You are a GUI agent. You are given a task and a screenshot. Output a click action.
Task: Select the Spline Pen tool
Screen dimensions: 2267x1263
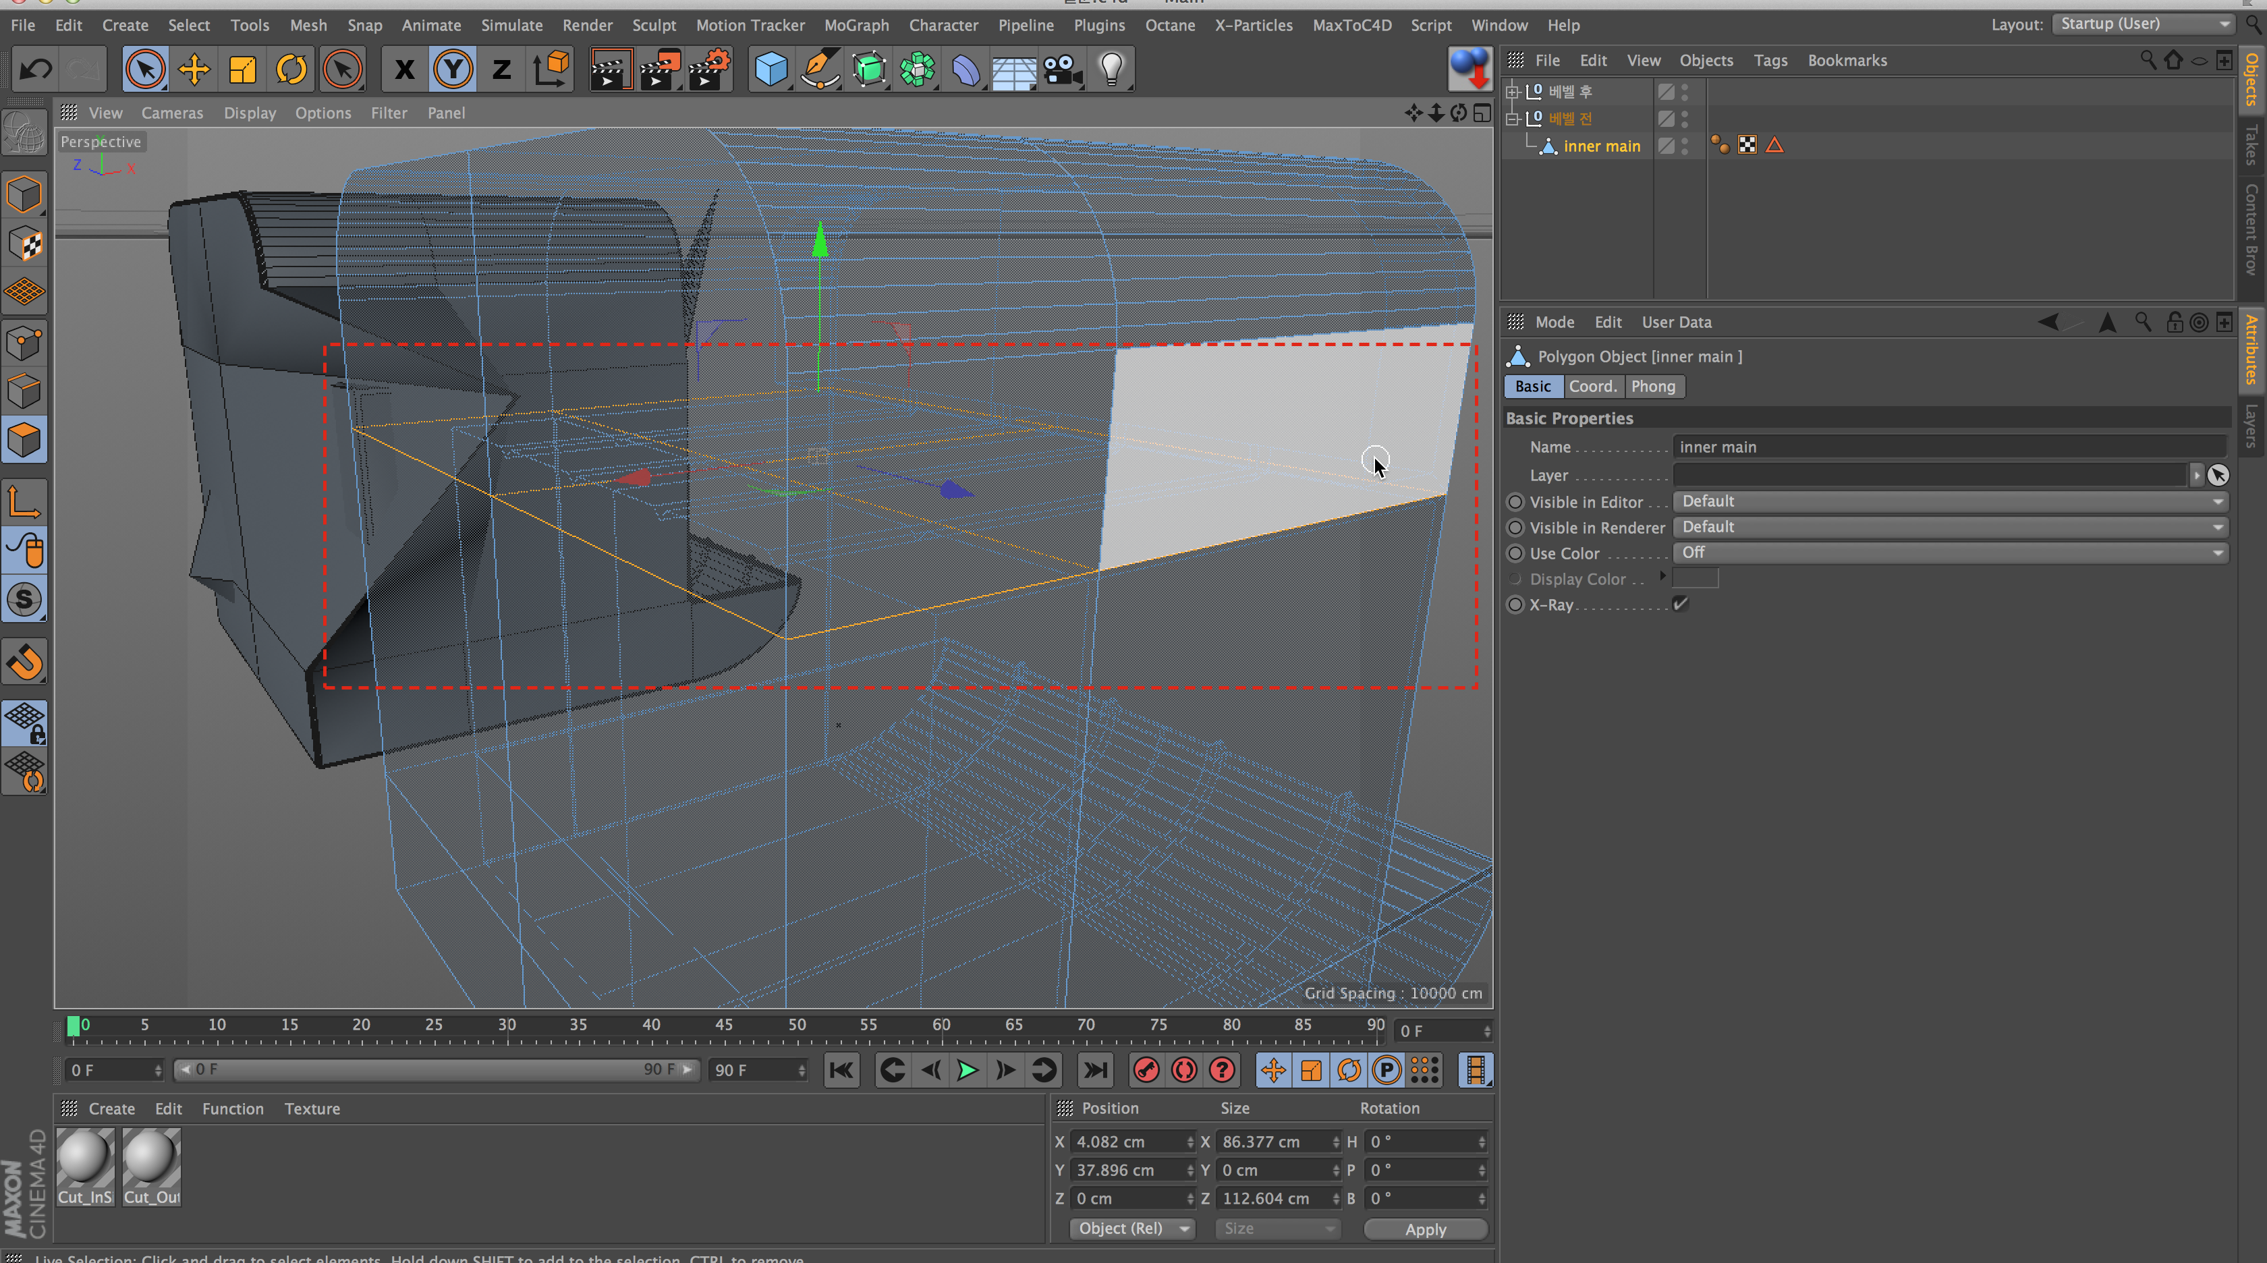[819, 69]
